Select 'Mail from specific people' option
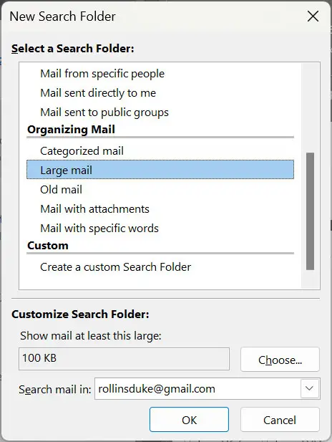 160,74
